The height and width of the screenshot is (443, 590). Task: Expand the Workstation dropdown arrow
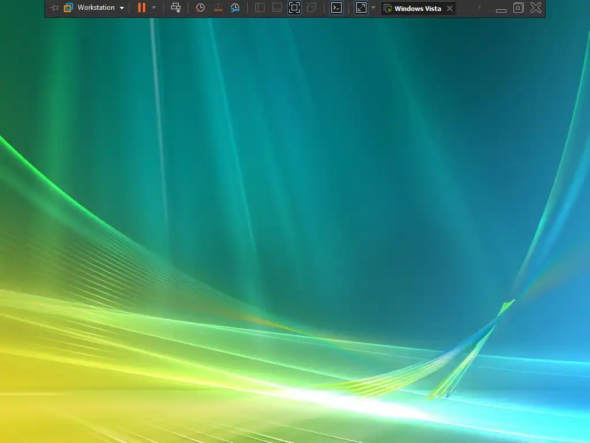point(122,8)
